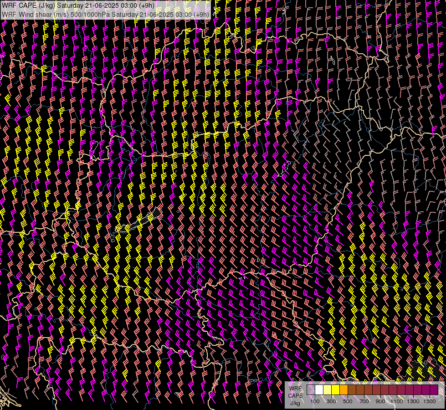This screenshot has width=446, height=410.
Task: Select the first gray transparent legend swatch
Action: coord(311,390)
